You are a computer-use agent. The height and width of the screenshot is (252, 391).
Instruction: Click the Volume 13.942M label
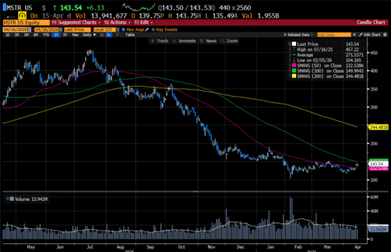(x=31, y=199)
